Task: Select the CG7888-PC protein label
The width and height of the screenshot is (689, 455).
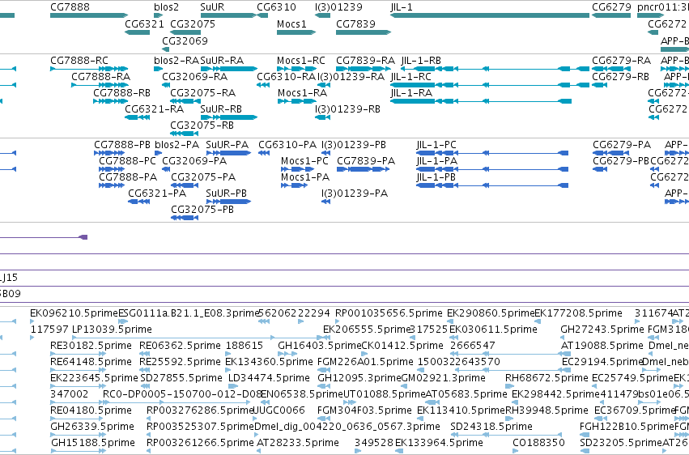Action: pyautogui.click(x=127, y=161)
